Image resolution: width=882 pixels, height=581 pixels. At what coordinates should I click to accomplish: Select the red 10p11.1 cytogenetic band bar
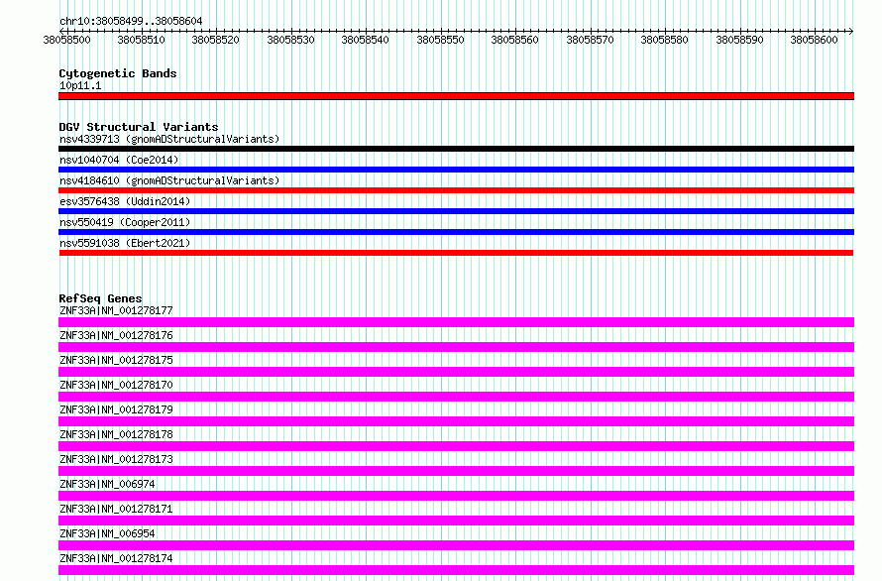point(456,96)
